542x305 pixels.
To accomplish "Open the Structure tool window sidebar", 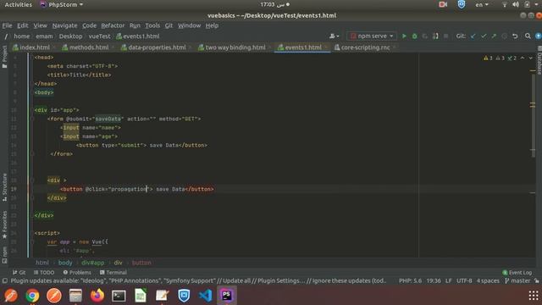I will coord(4,187).
